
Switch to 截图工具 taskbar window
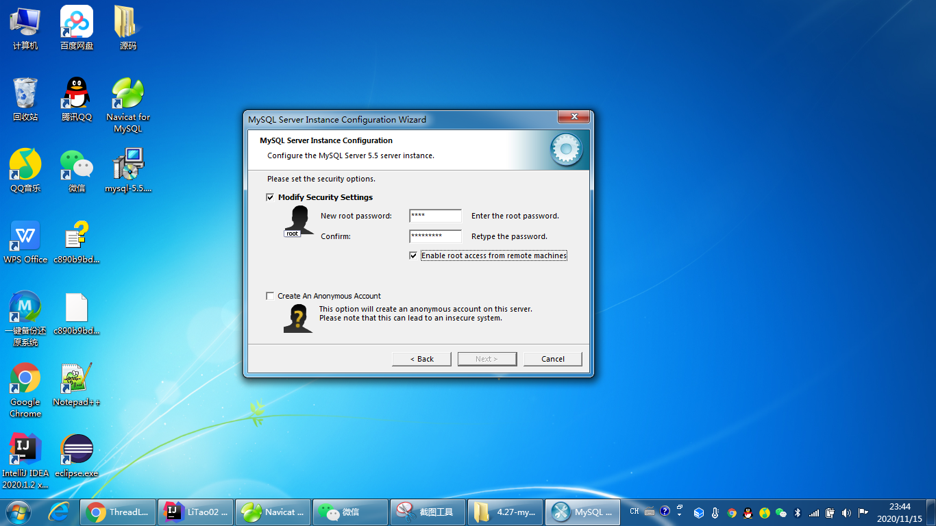tap(428, 512)
